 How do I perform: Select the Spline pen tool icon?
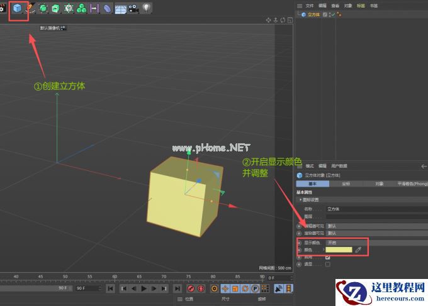pyautogui.click(x=31, y=9)
